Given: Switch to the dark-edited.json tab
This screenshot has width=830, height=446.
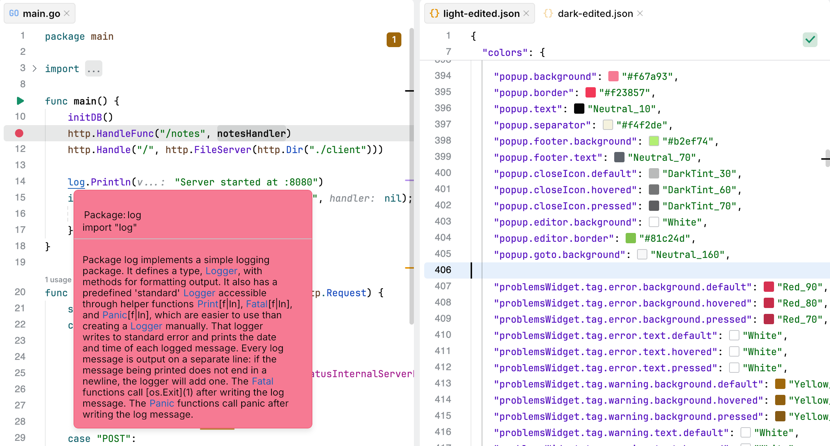Looking at the screenshot, I should pos(595,14).
